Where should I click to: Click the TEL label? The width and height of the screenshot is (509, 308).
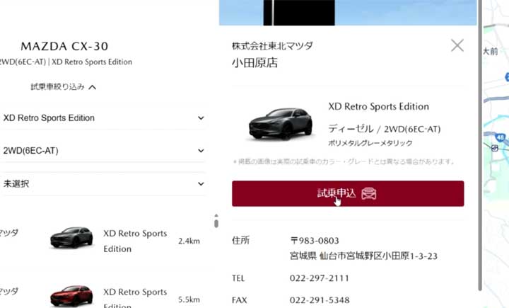[x=238, y=278]
